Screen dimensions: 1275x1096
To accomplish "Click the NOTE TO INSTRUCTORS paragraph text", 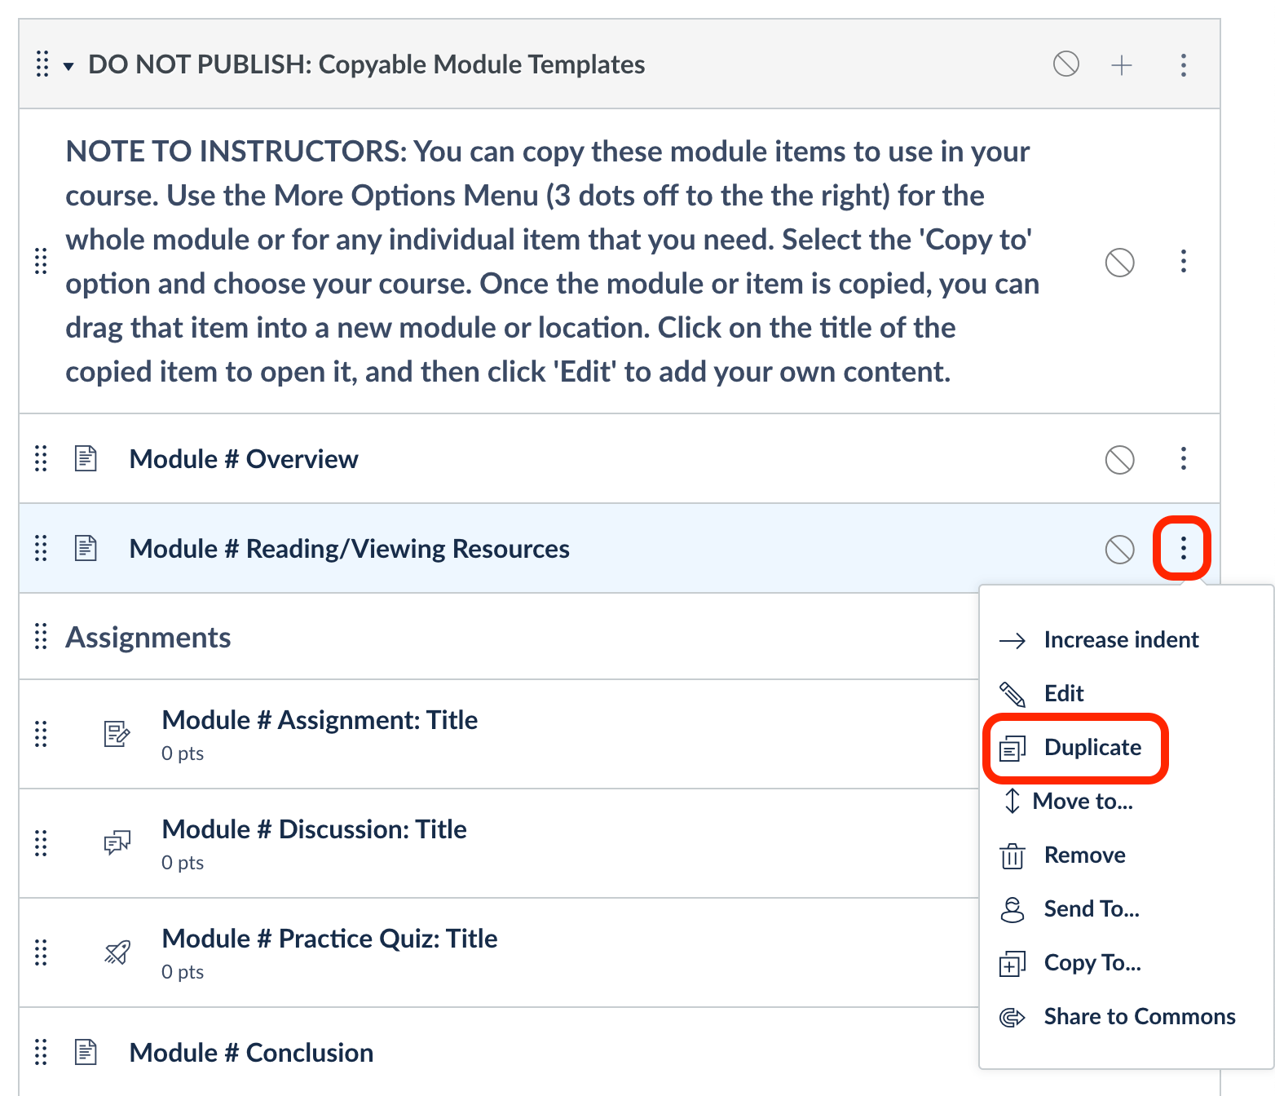I will click(x=553, y=261).
